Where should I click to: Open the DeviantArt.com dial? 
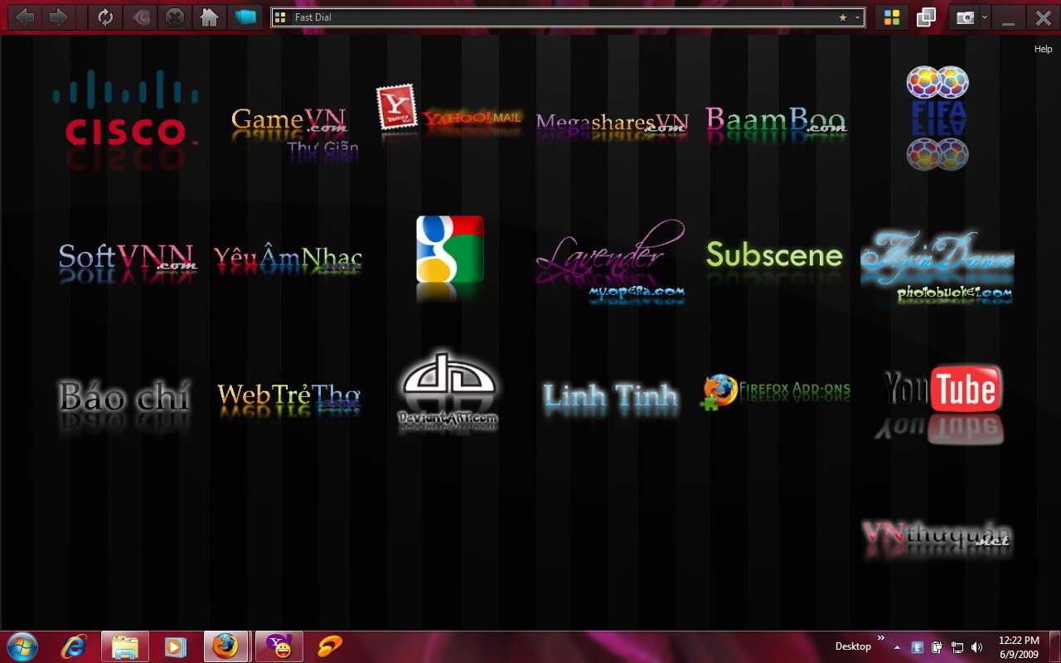(448, 390)
